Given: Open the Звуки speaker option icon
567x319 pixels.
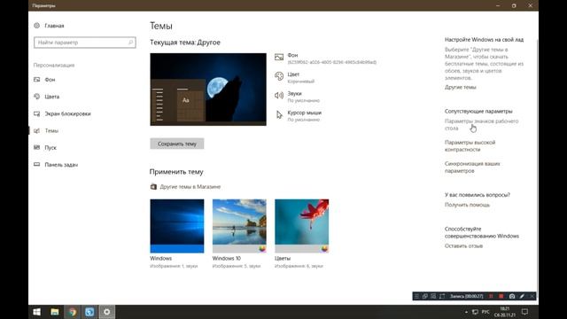Looking at the screenshot, I should click(x=279, y=96).
